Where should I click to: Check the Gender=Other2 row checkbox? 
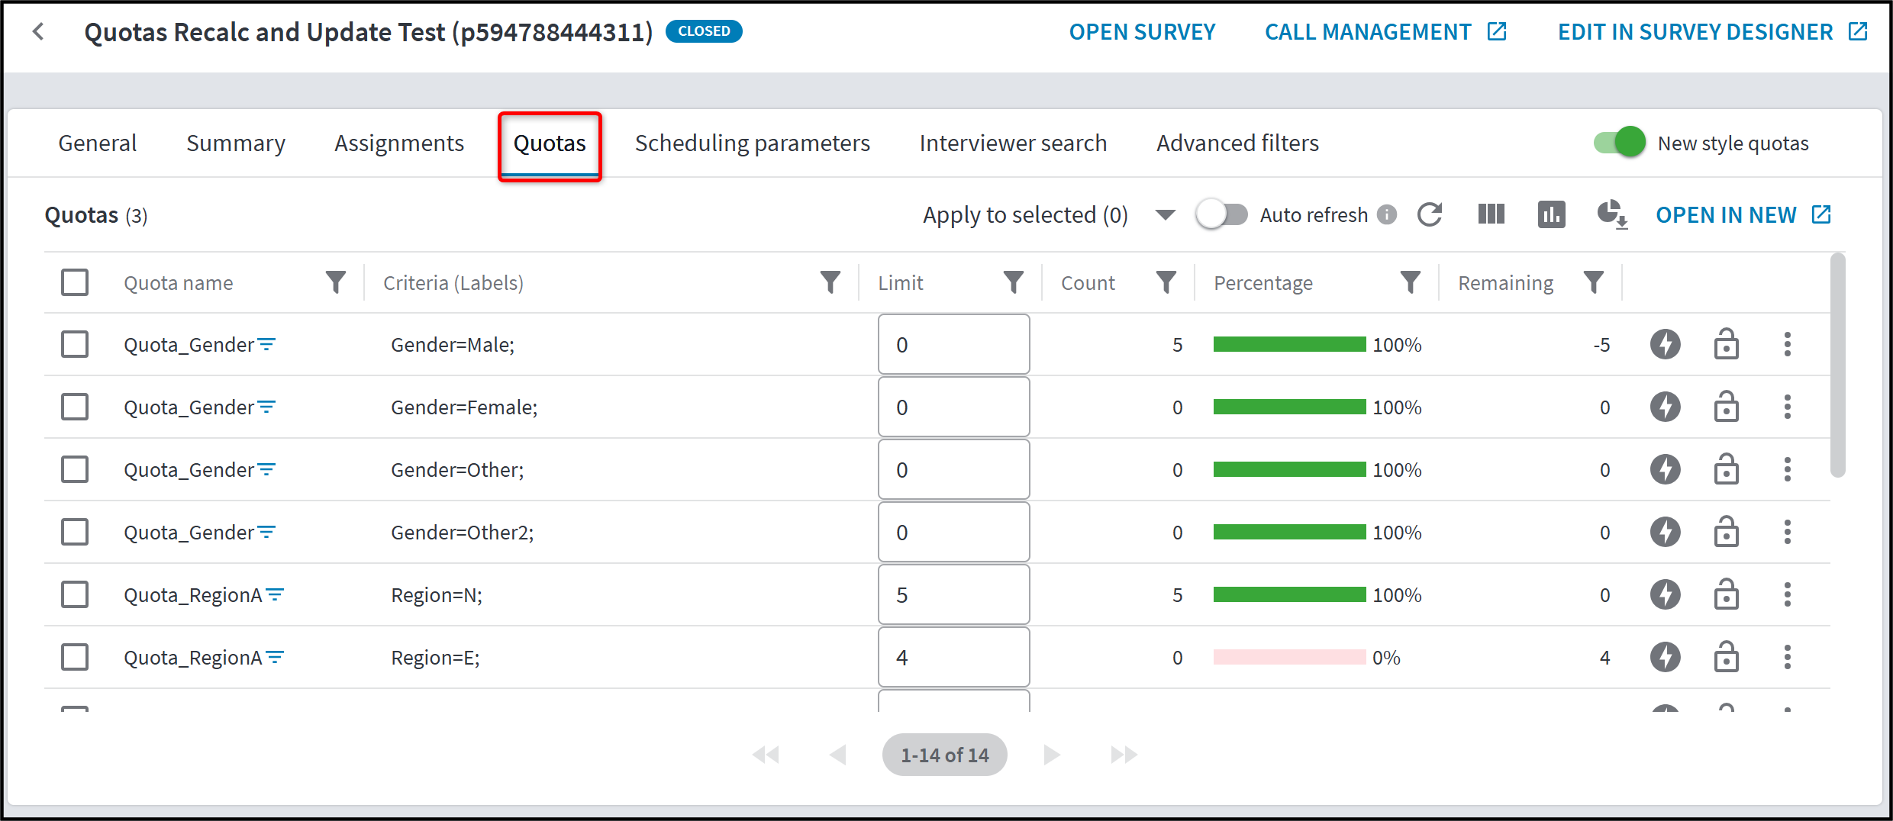tap(75, 532)
